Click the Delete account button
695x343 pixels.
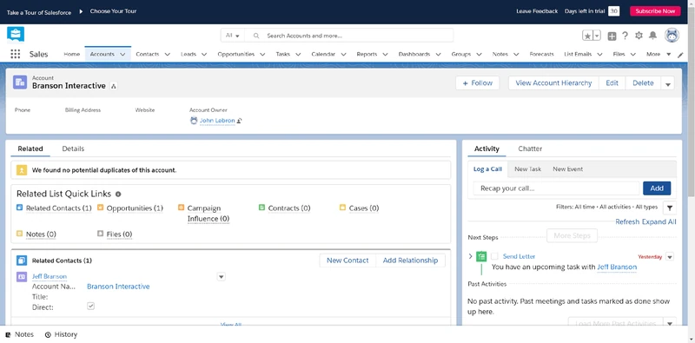coord(643,82)
